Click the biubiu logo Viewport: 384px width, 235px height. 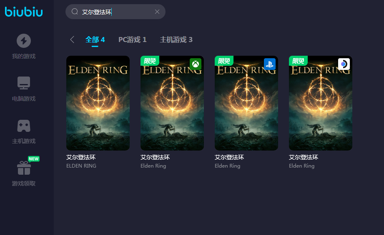(24, 12)
